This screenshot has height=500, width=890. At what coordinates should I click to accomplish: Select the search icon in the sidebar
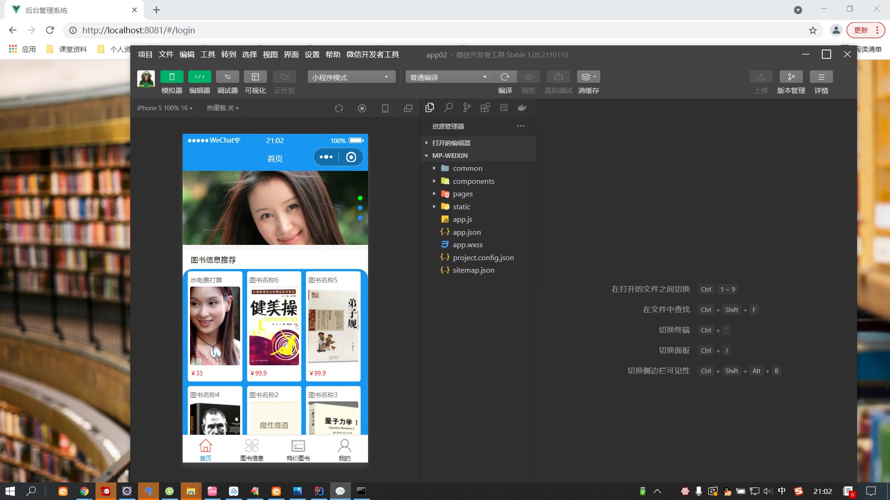click(x=448, y=107)
